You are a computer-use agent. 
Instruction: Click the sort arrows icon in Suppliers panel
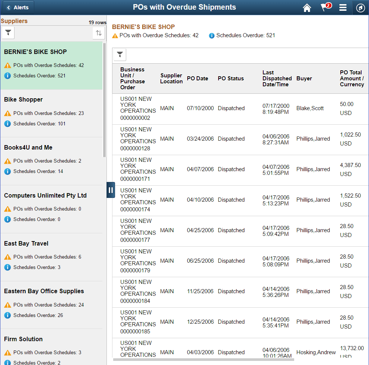[98, 33]
